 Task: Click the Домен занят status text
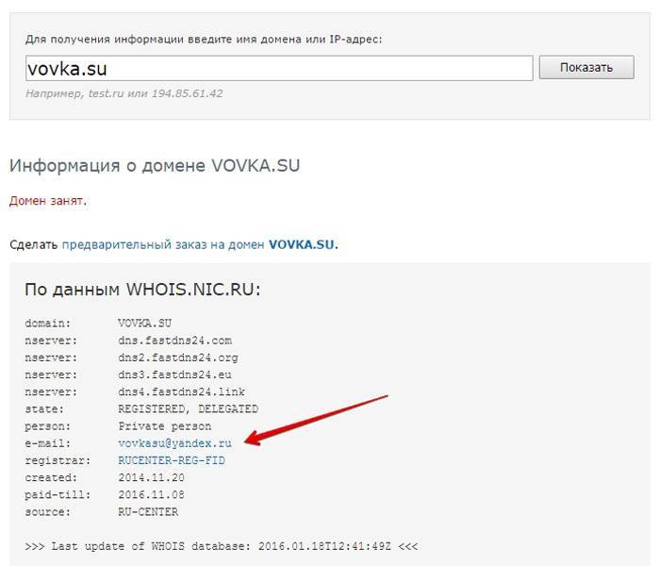(x=47, y=201)
